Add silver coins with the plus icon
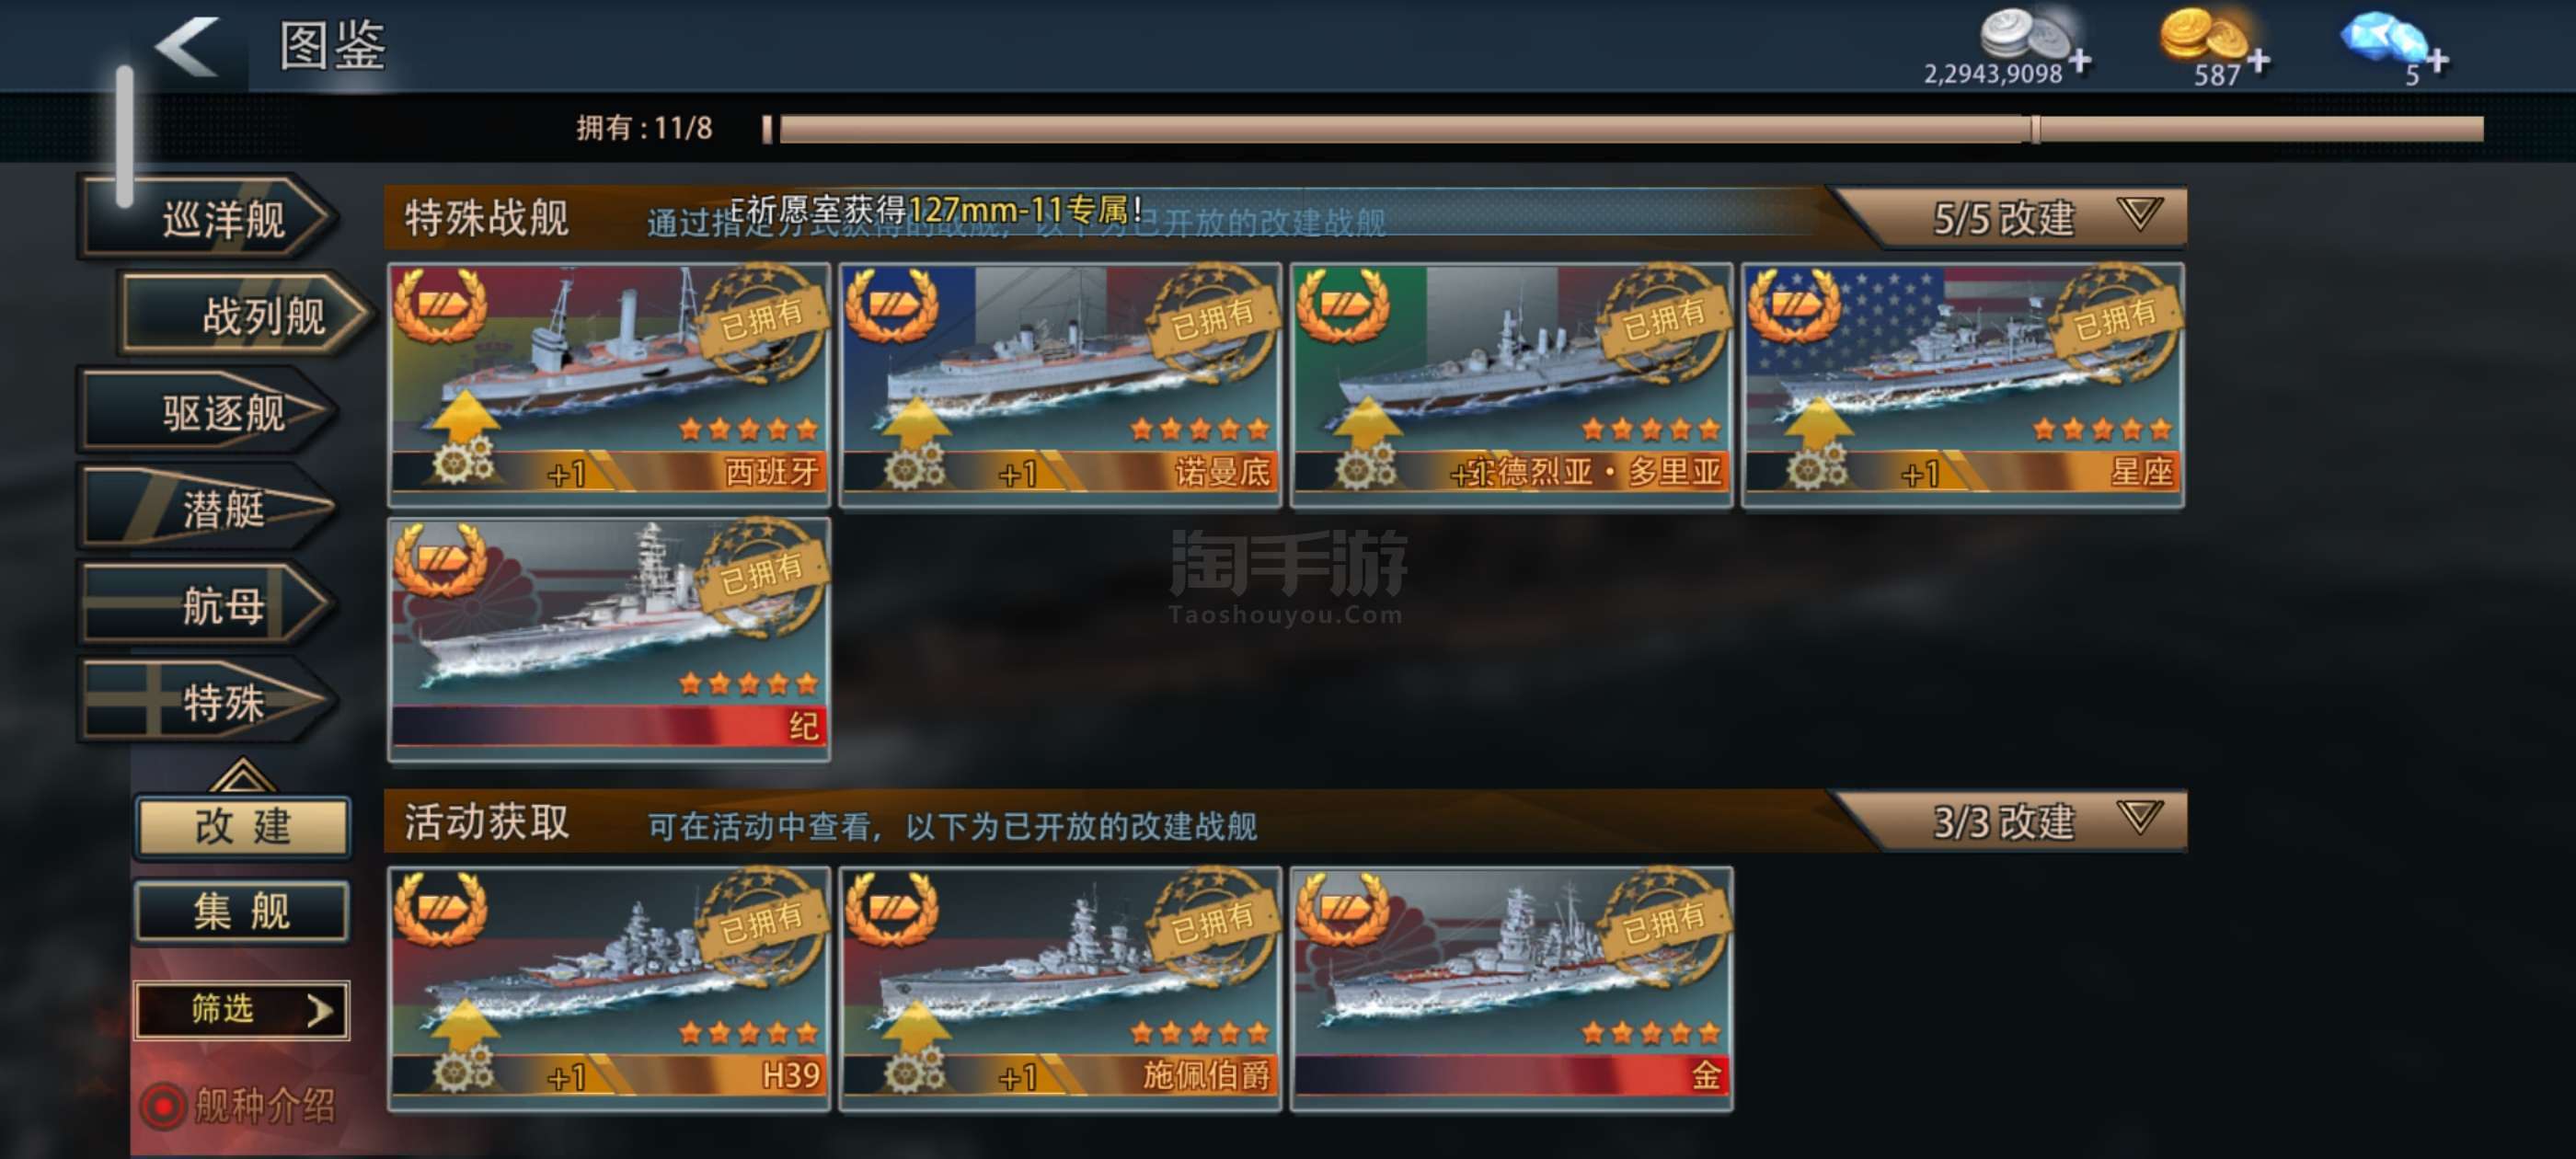Screen dimensions: 2576x1159 pyautogui.click(x=2081, y=61)
